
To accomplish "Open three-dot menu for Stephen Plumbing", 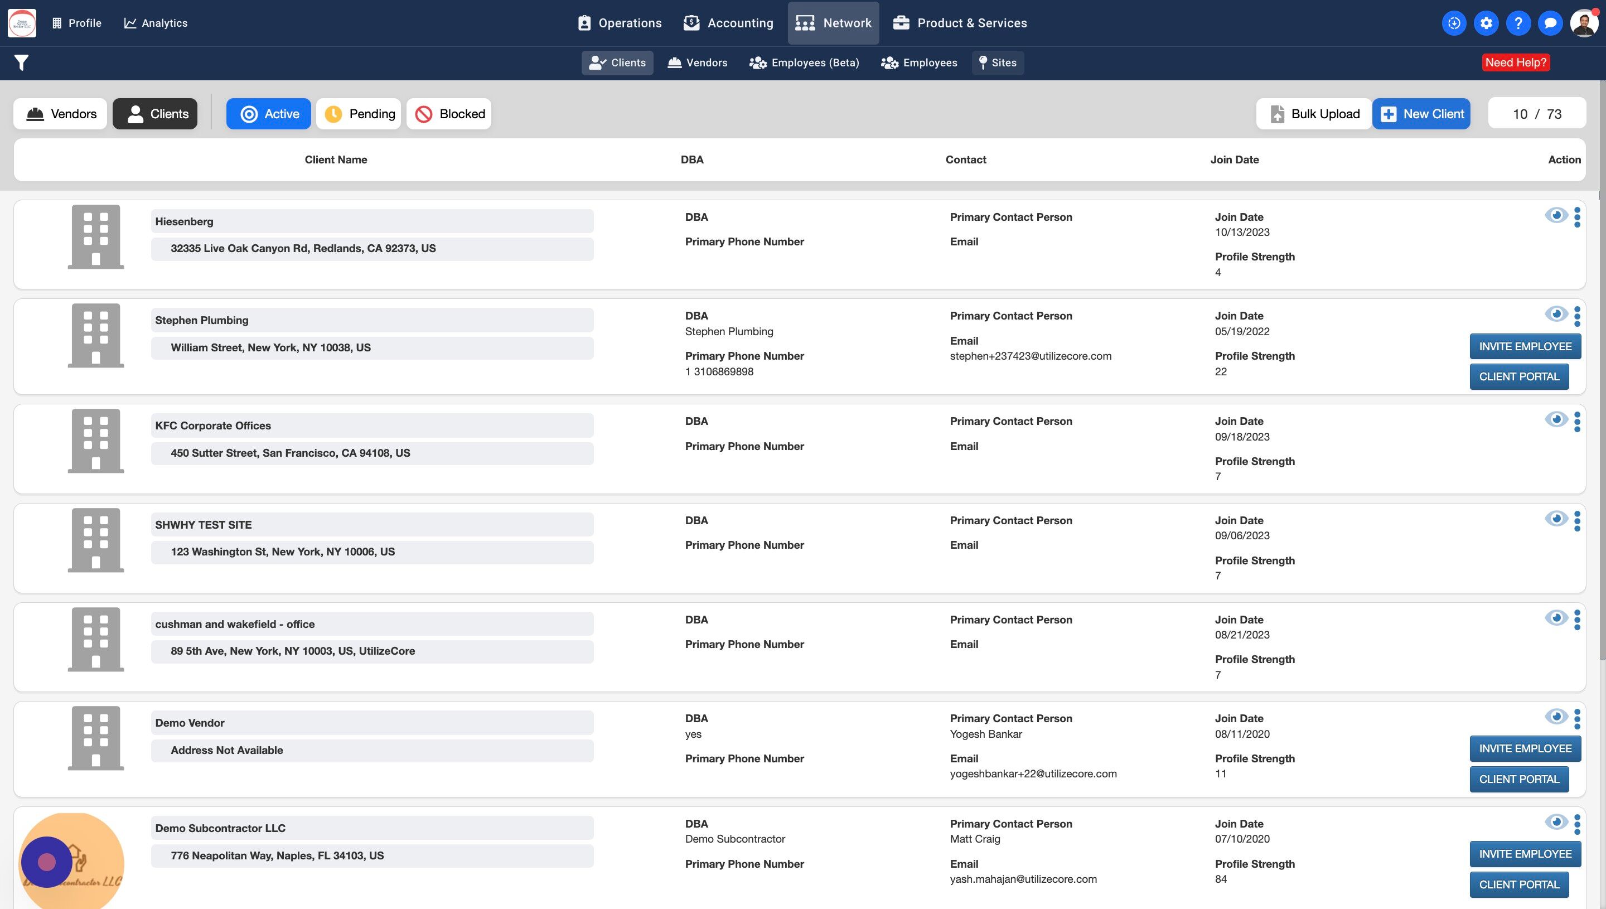I will 1578,317.
